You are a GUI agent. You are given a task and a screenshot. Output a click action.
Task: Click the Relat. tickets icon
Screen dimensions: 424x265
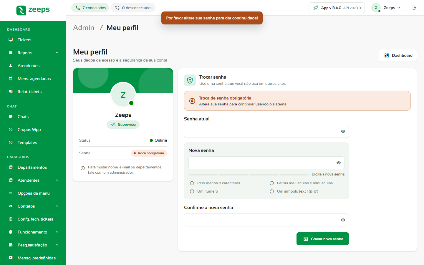pos(11,92)
